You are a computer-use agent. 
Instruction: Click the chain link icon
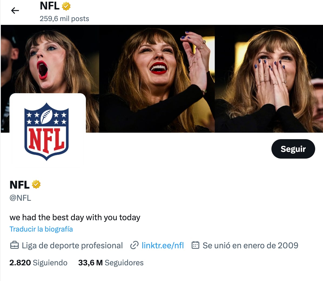134,245
